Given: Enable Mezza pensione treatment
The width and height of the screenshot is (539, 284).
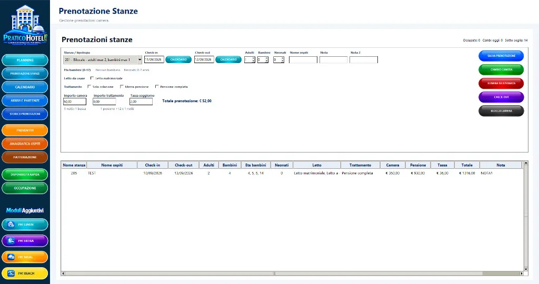Looking at the screenshot, I should pyautogui.click(x=122, y=87).
